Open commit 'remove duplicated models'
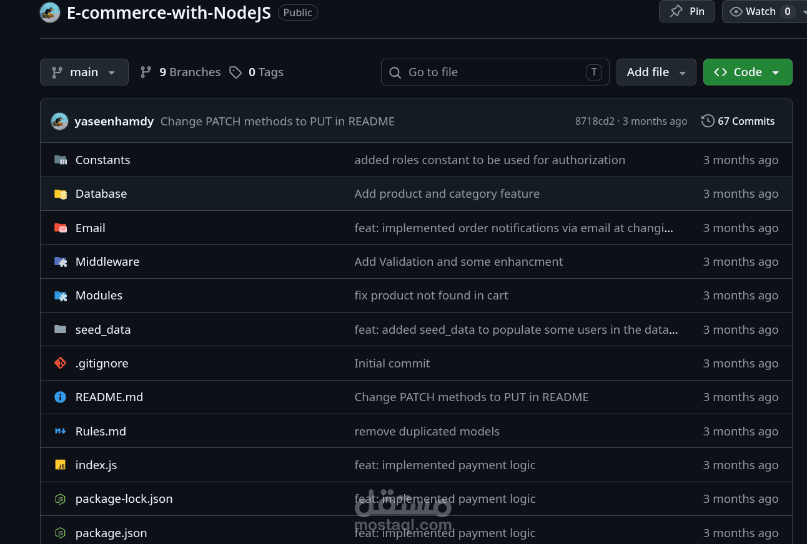This screenshot has height=544, width=807. pyautogui.click(x=427, y=431)
